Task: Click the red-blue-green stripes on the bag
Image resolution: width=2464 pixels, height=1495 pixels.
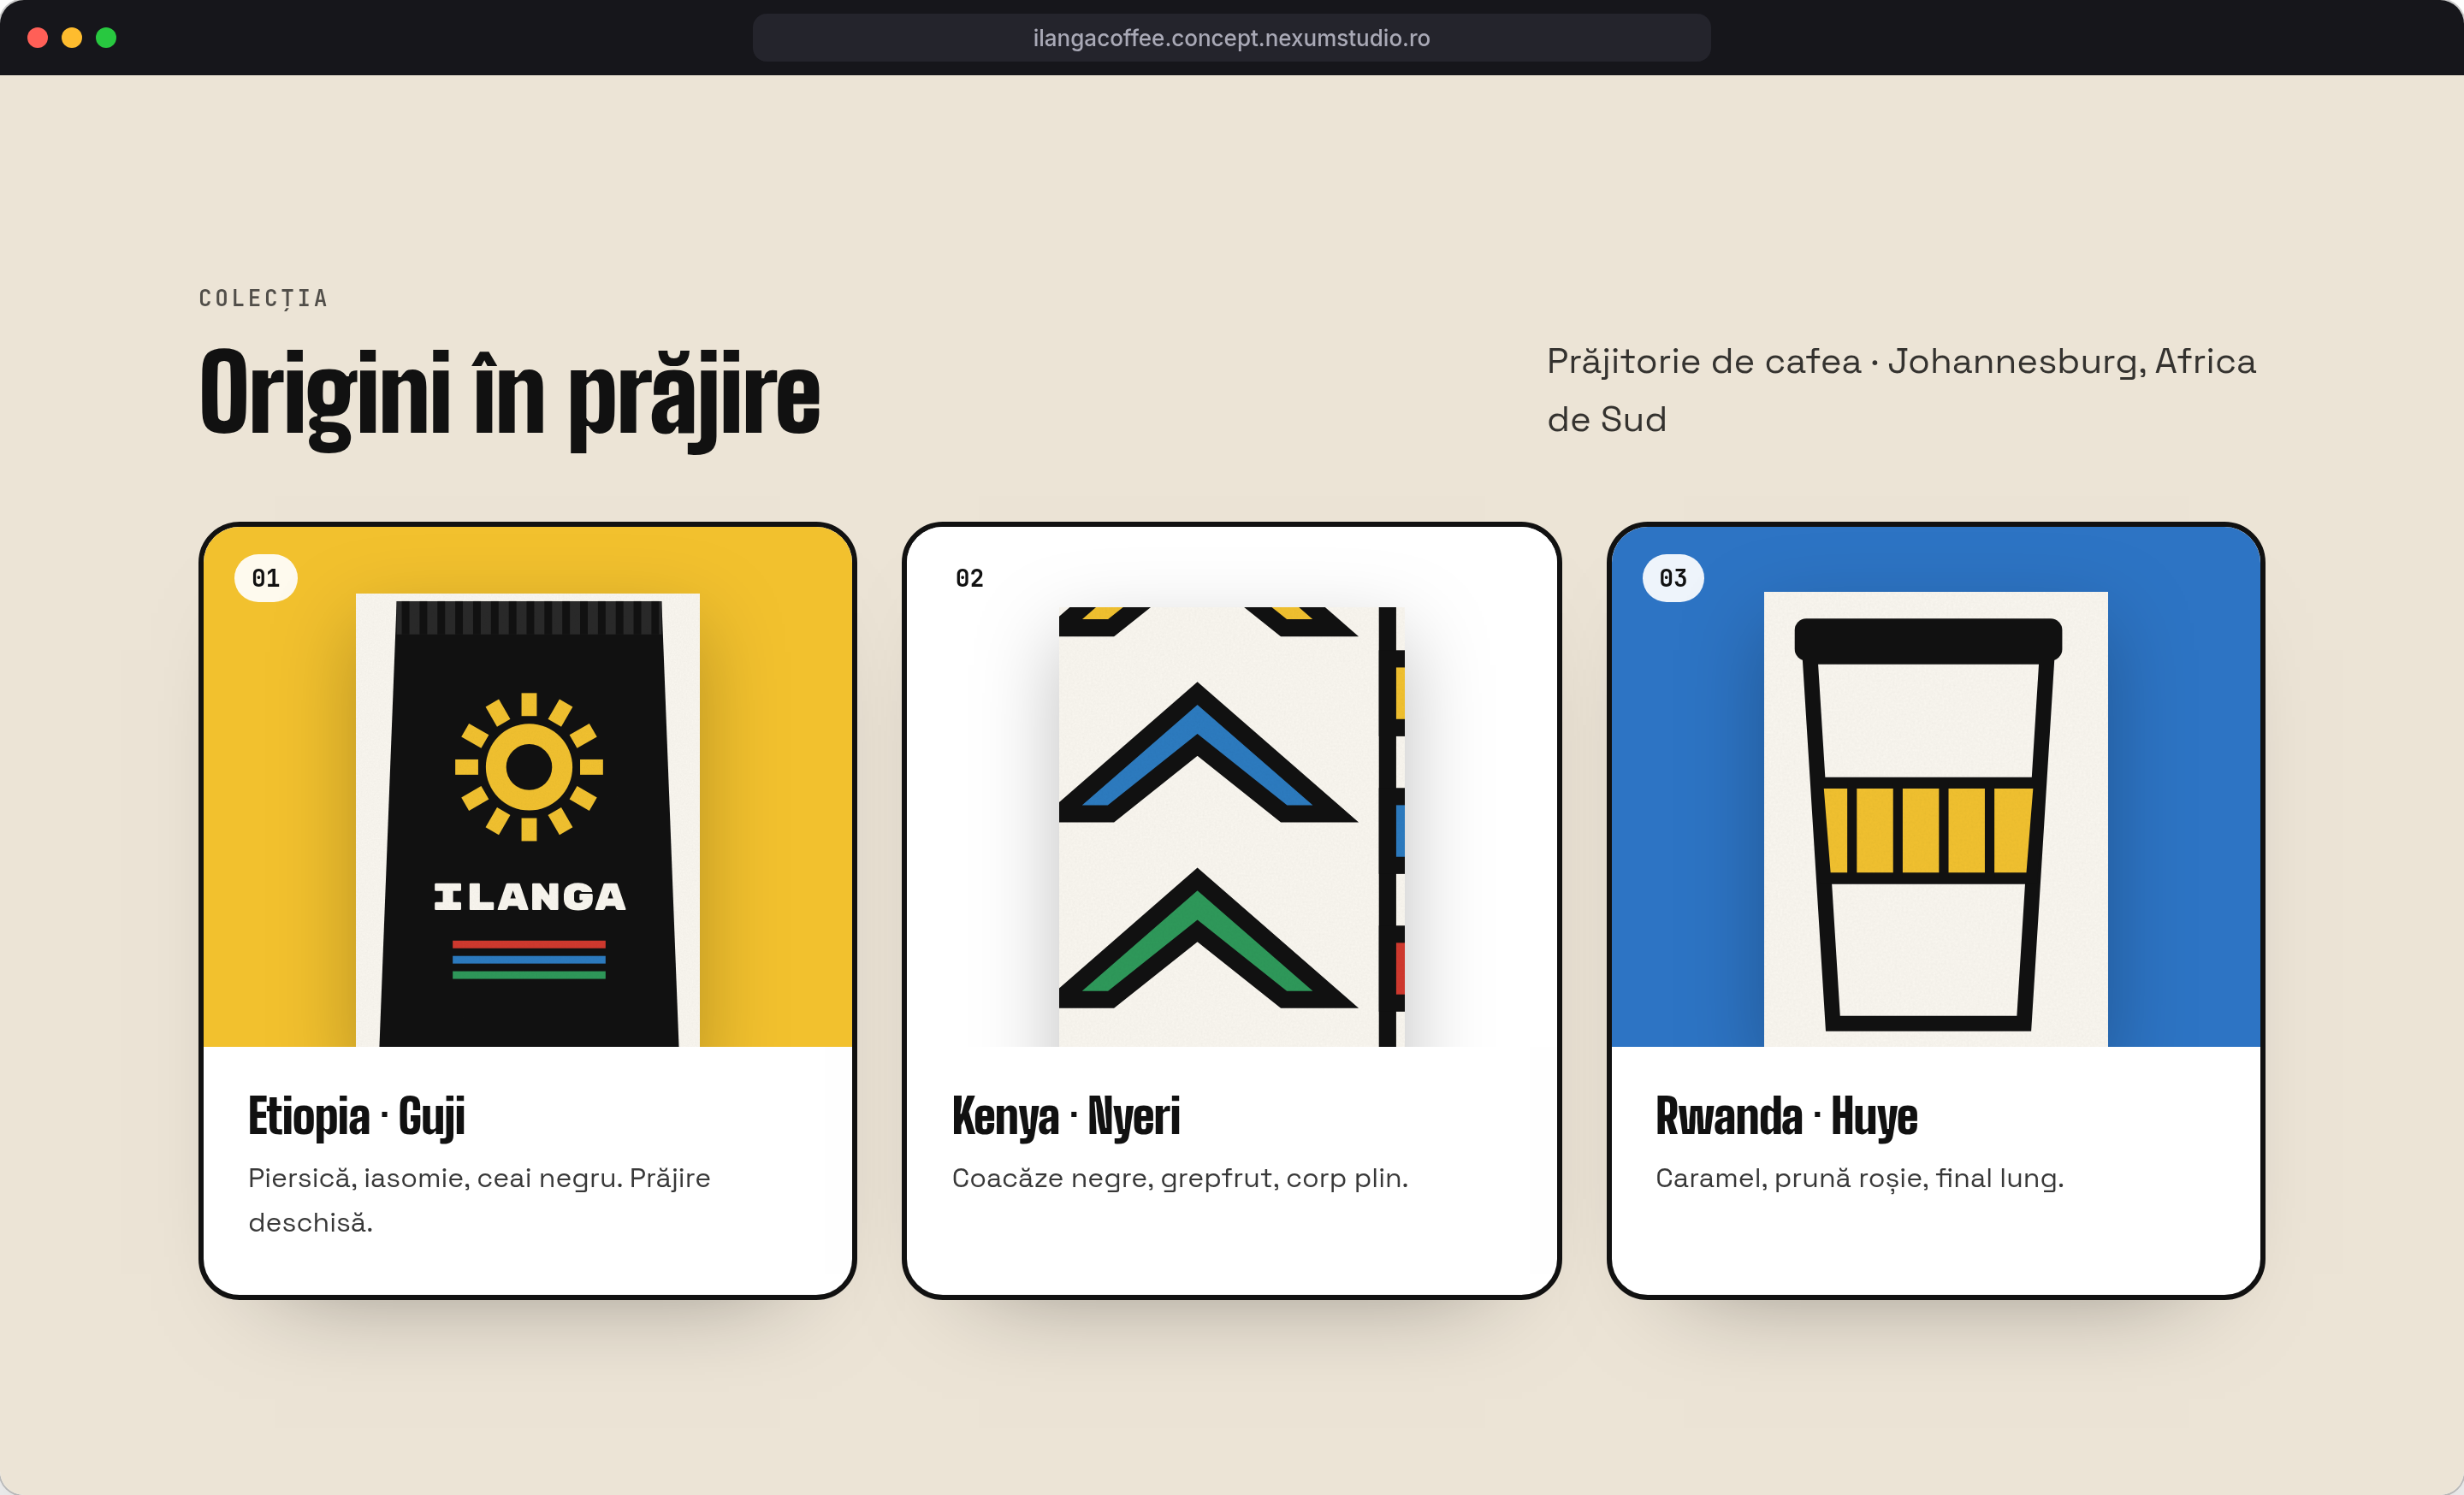Action: coord(529,960)
